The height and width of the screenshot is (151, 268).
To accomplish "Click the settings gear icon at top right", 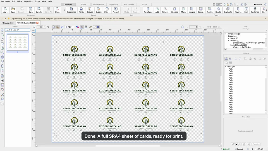I will tap(245, 4).
